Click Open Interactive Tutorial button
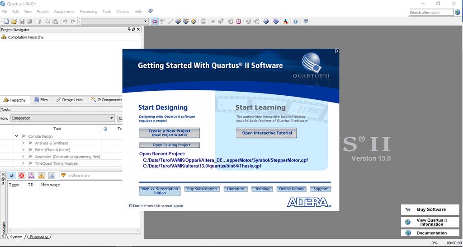Screen dimensions: 463x247 click(x=266, y=133)
